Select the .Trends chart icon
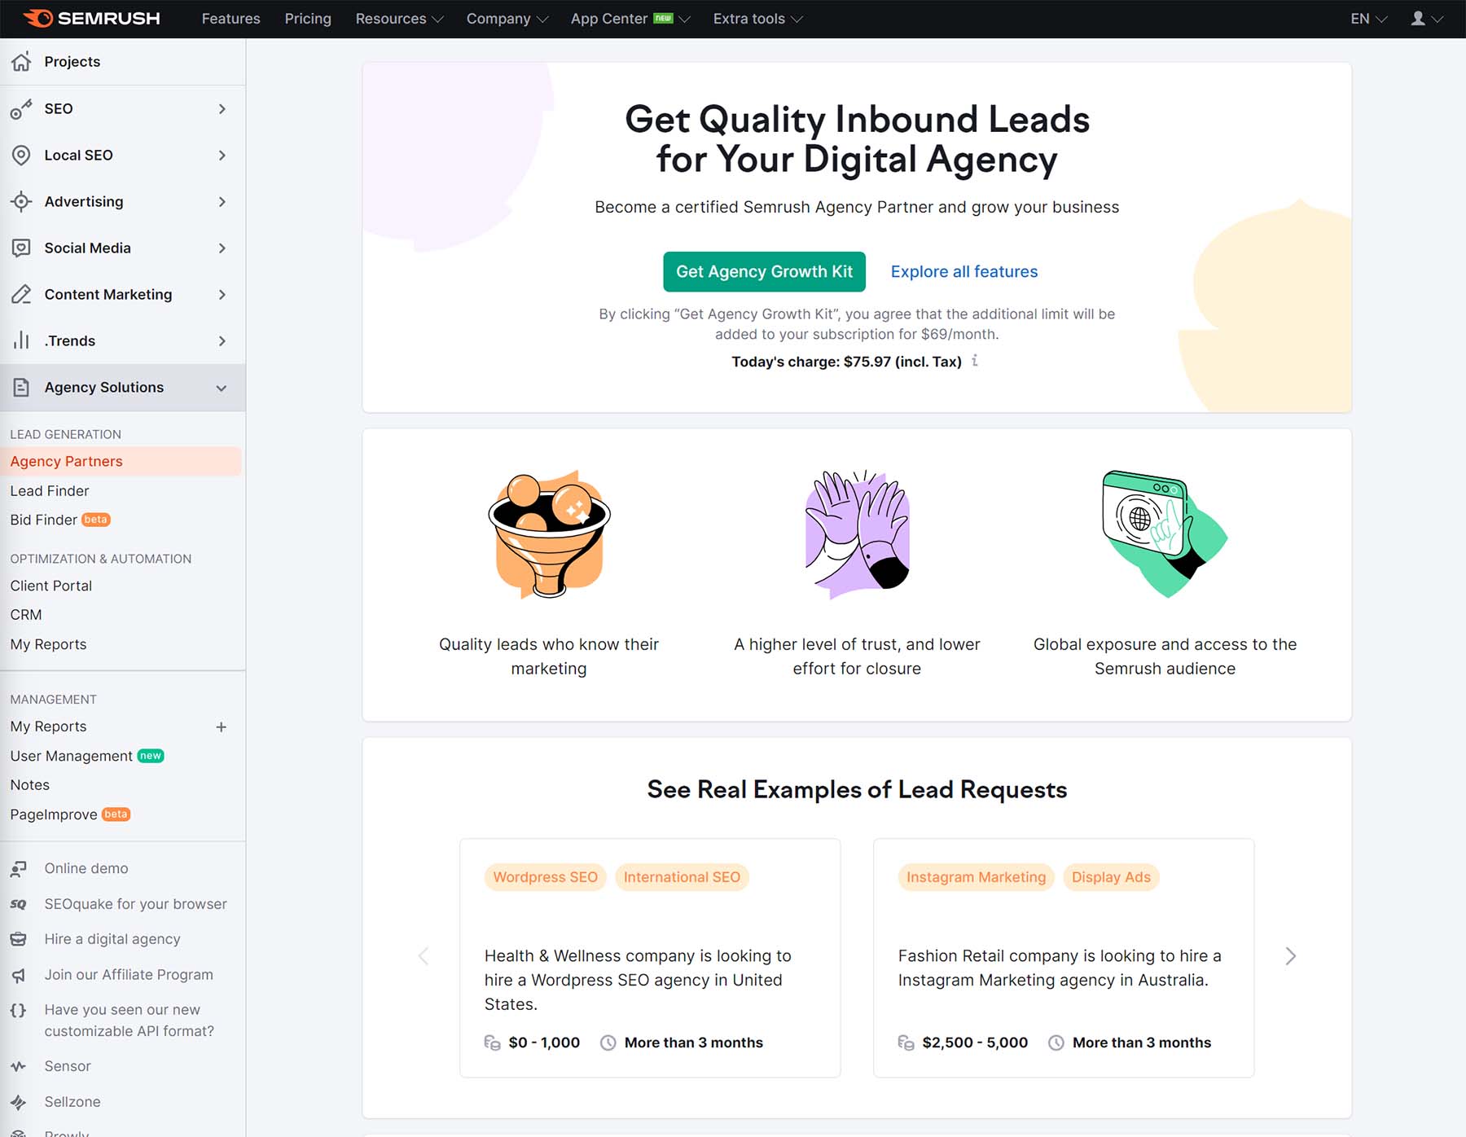This screenshot has height=1137, width=1466. point(22,340)
